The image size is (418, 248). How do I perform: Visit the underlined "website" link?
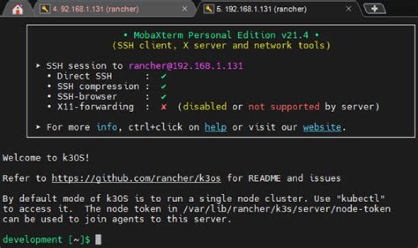tap(322, 127)
